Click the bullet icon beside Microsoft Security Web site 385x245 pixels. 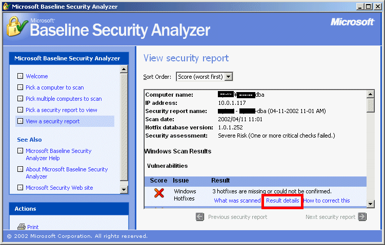pyautogui.click(x=20, y=187)
